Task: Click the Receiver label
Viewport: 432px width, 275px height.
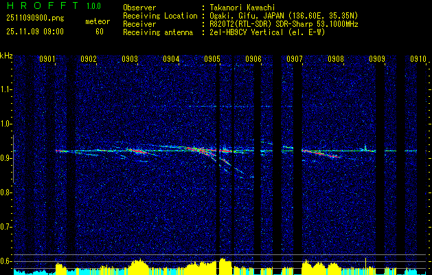Action: [139, 24]
